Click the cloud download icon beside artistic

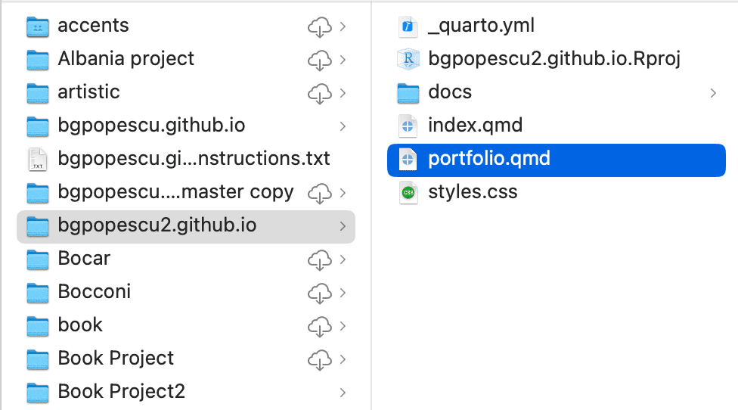320,92
